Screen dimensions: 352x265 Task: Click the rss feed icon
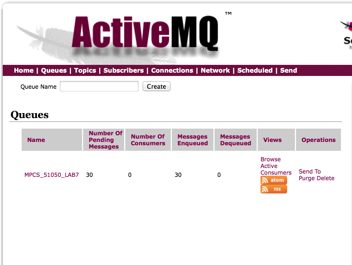tap(274, 189)
